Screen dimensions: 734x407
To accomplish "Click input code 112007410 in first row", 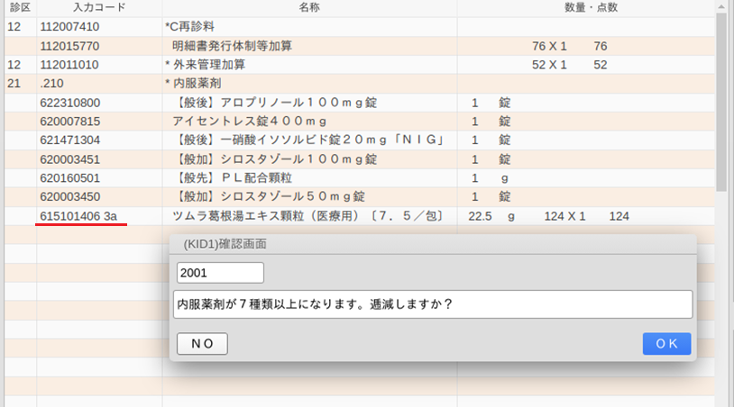I will pos(70,26).
